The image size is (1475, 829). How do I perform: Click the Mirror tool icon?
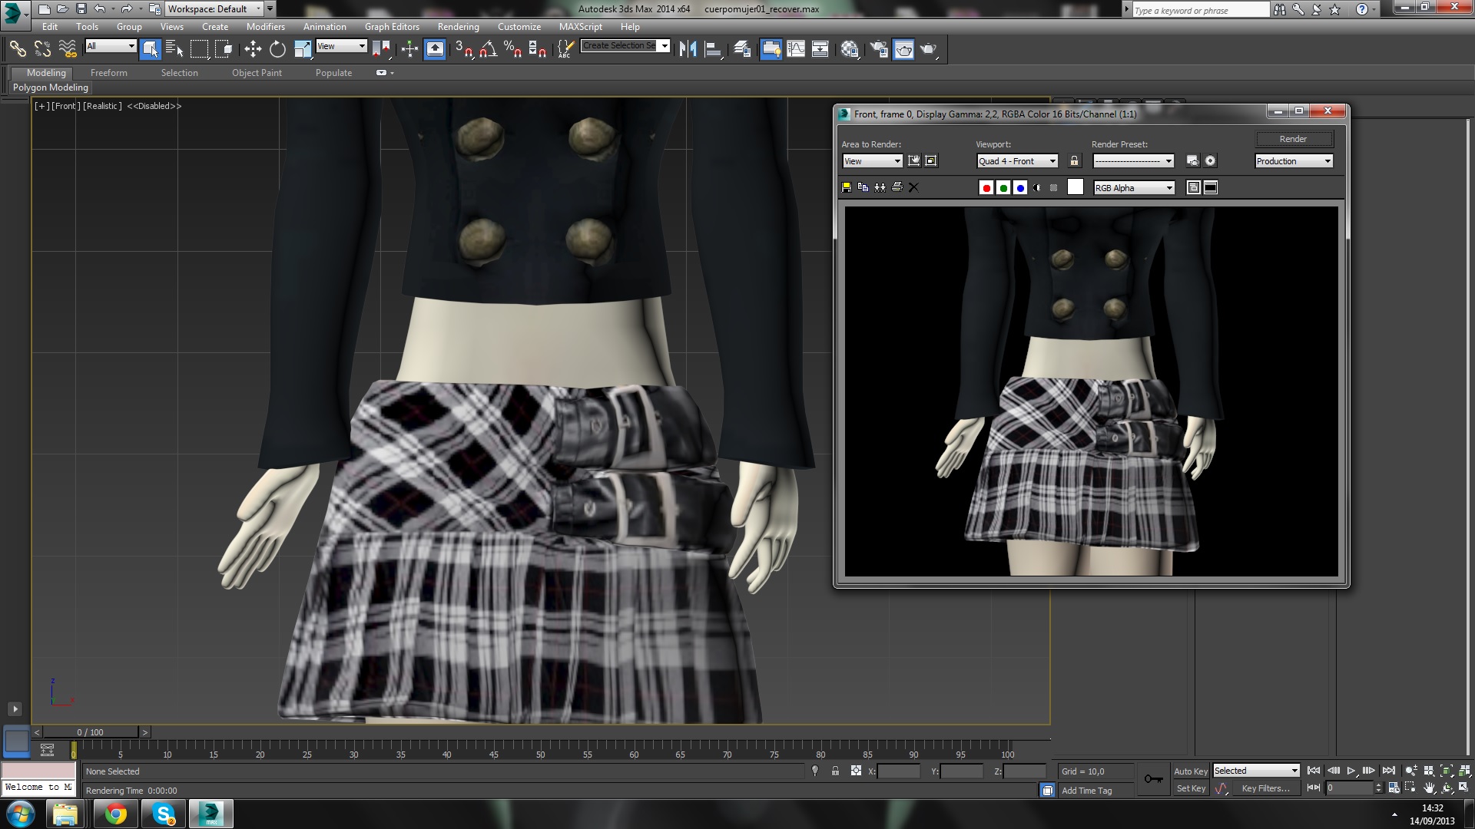688,49
